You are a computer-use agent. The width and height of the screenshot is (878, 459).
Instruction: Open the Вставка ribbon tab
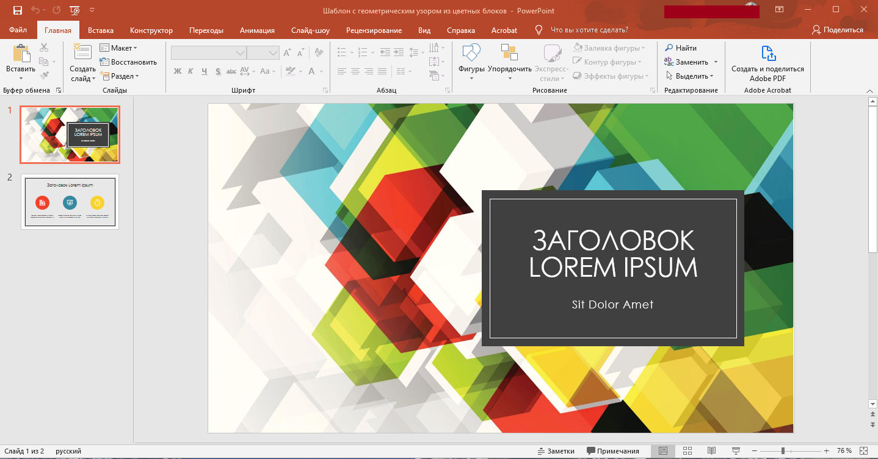coord(101,30)
